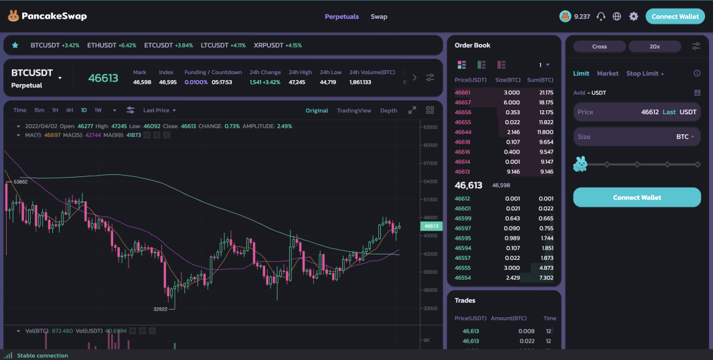Open the Stop Limit order dropdown
The image size is (713, 360).
click(645, 73)
